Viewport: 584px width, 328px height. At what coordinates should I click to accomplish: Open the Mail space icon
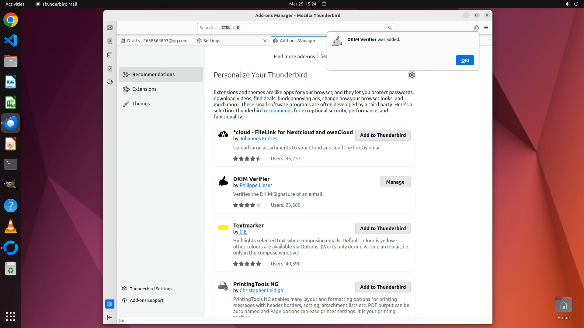tap(110, 28)
